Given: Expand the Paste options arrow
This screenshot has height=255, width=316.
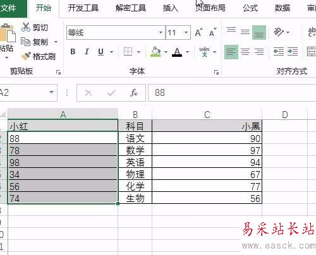Looking at the screenshot, I should 6,57.
